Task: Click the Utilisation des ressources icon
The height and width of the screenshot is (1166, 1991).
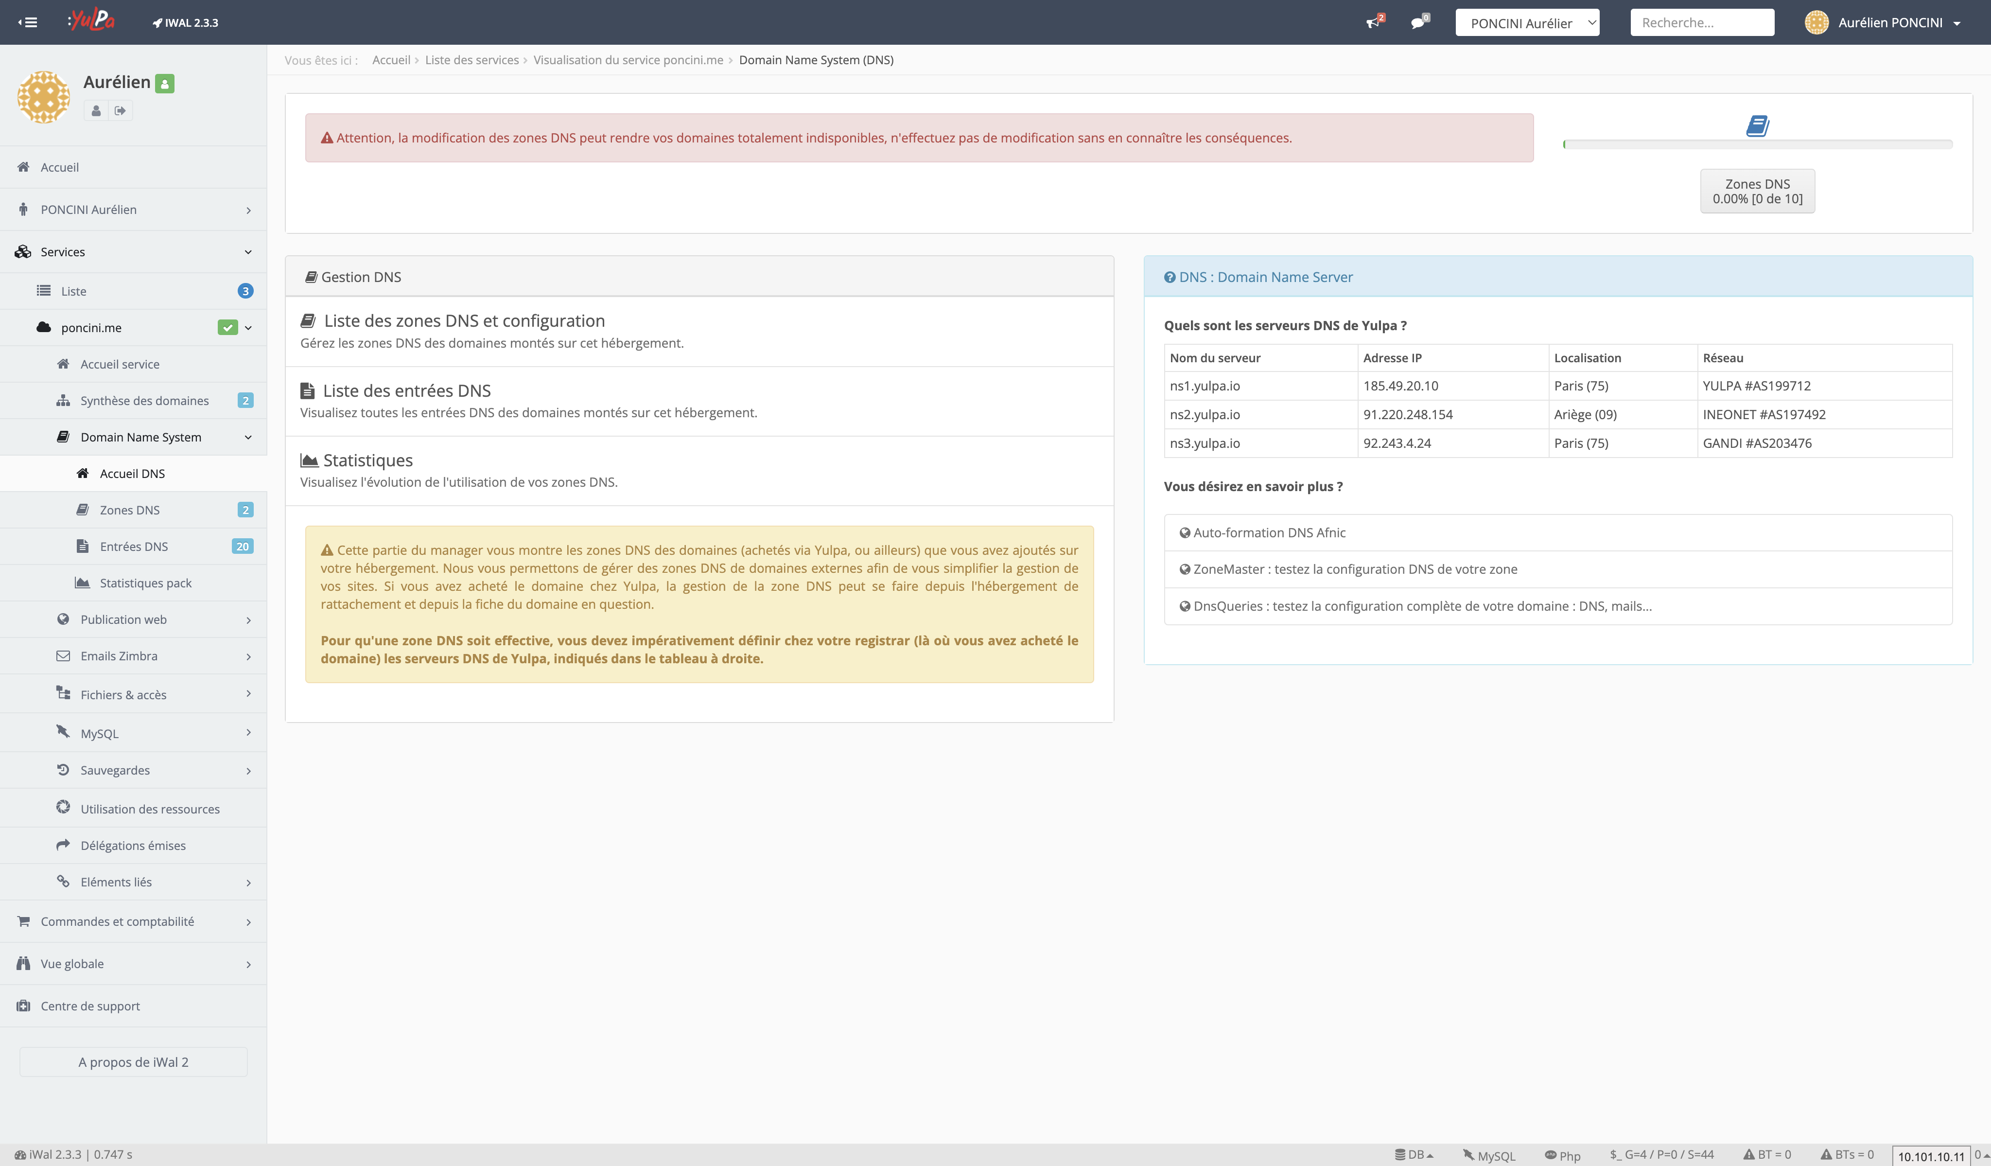Action: coord(63,807)
